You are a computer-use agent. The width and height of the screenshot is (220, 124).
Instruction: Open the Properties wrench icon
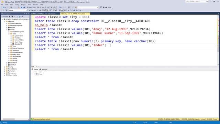coord(103,8)
